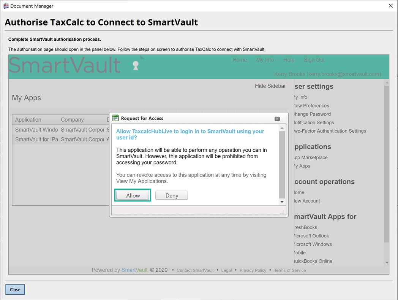
Task: Click the Document Manager title bar icon
Action: [6, 6]
